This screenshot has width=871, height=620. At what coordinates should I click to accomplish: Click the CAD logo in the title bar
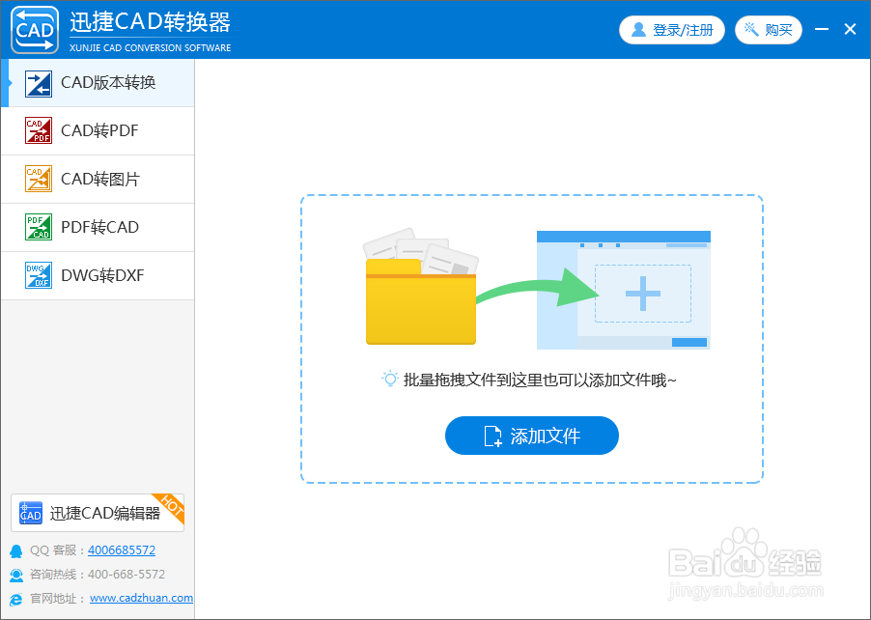tap(35, 29)
